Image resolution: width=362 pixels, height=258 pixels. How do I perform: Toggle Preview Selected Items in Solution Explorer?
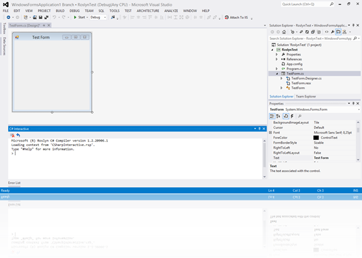(x=339, y=32)
